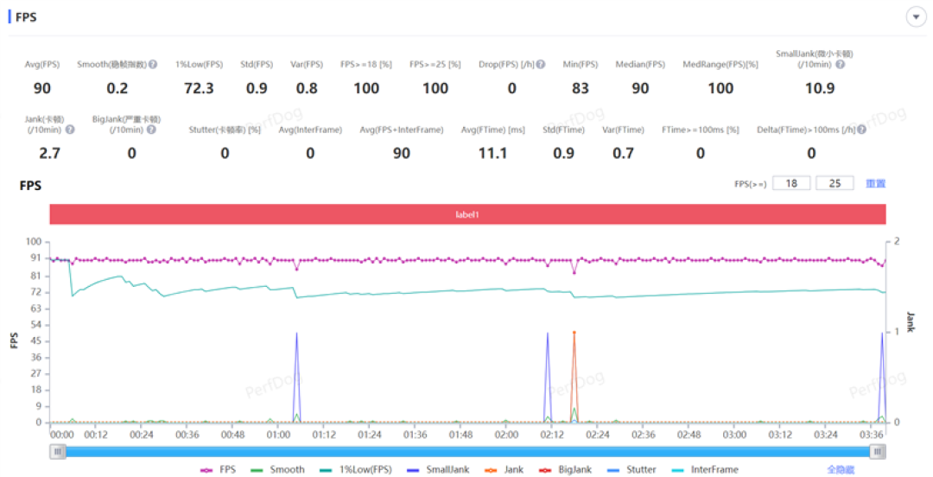
Task: Click right handle of timeline range bar
Action: [878, 452]
